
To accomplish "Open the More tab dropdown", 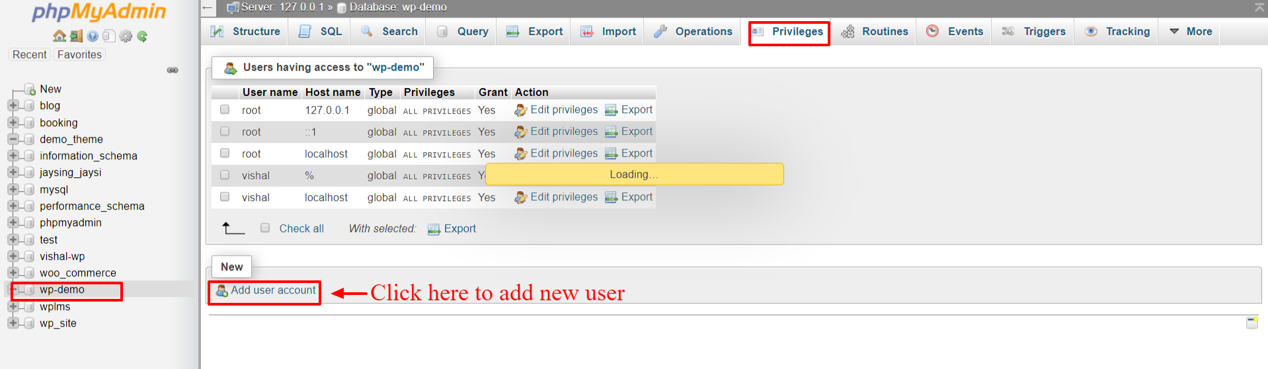I will click(1191, 32).
